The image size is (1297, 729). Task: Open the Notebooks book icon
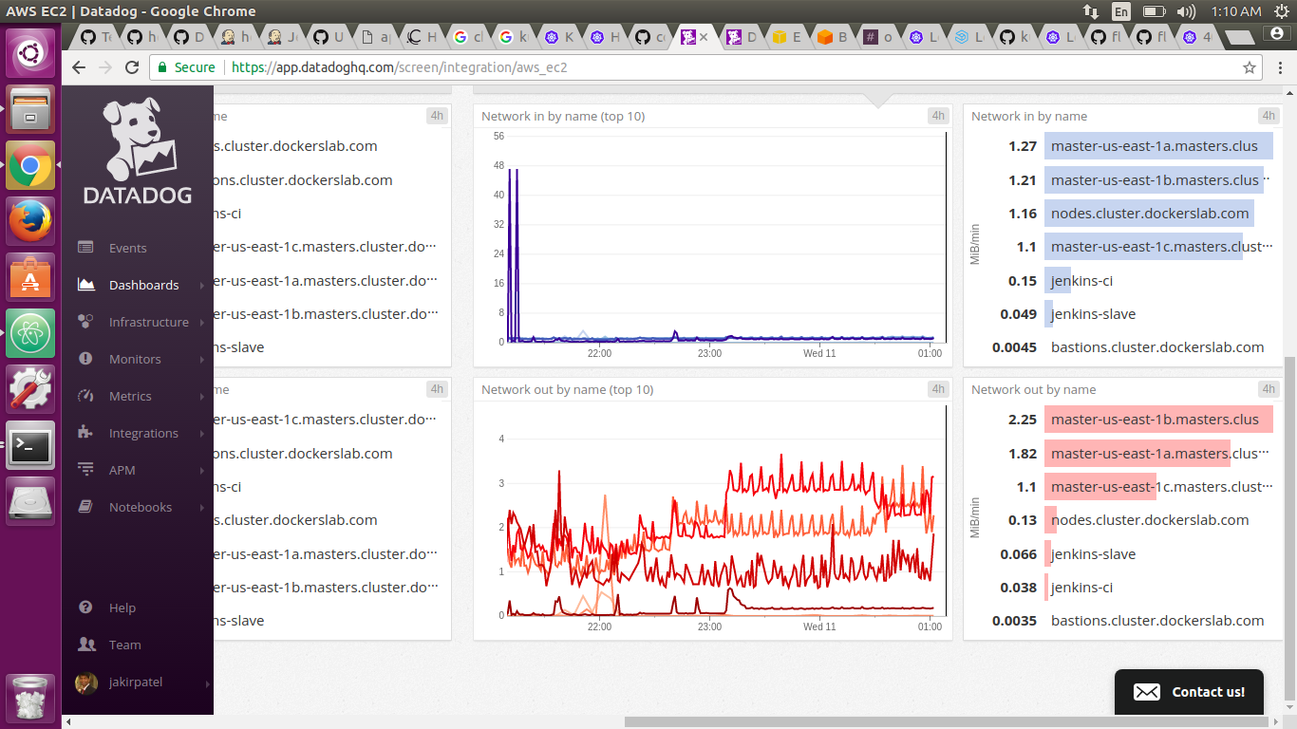[x=85, y=507]
